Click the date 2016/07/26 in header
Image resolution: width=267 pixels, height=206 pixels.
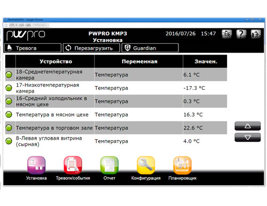[x=180, y=34]
